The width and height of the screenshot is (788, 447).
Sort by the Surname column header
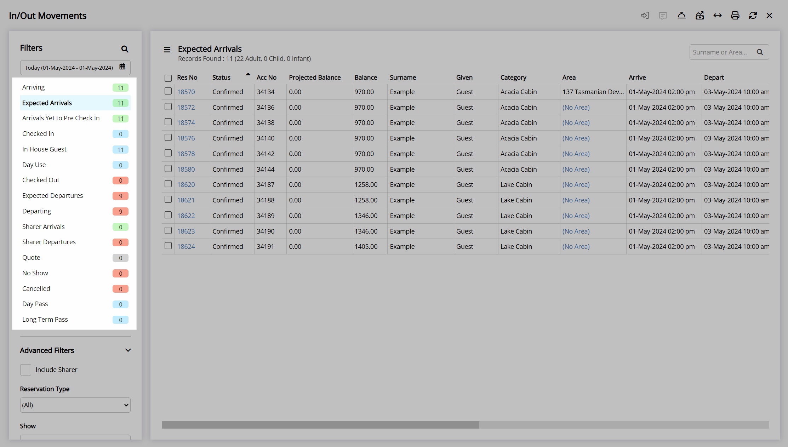pyautogui.click(x=403, y=78)
